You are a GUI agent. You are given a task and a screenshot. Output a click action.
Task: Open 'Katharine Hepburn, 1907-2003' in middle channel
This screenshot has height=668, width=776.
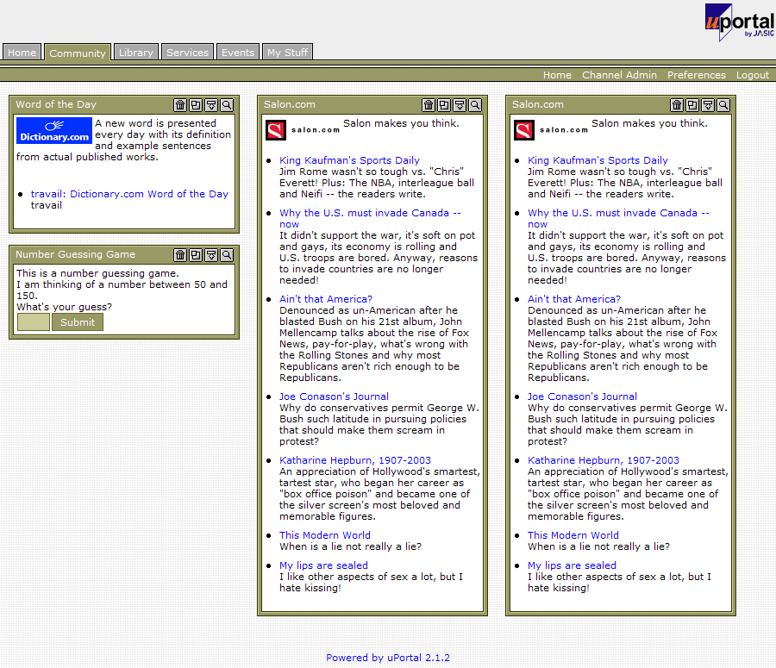click(355, 460)
